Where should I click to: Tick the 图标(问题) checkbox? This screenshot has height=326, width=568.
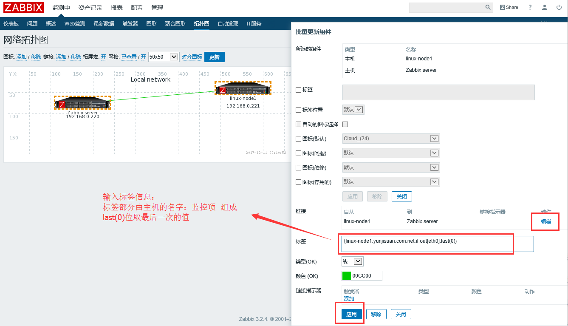click(298, 153)
